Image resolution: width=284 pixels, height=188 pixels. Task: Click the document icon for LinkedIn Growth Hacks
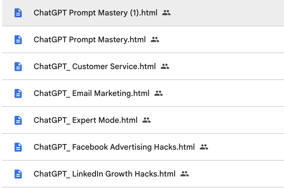(x=18, y=174)
